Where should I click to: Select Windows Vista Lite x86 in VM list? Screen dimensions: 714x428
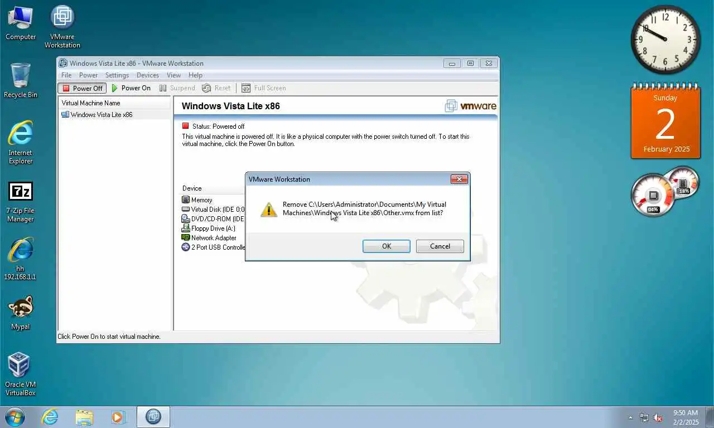coord(114,115)
